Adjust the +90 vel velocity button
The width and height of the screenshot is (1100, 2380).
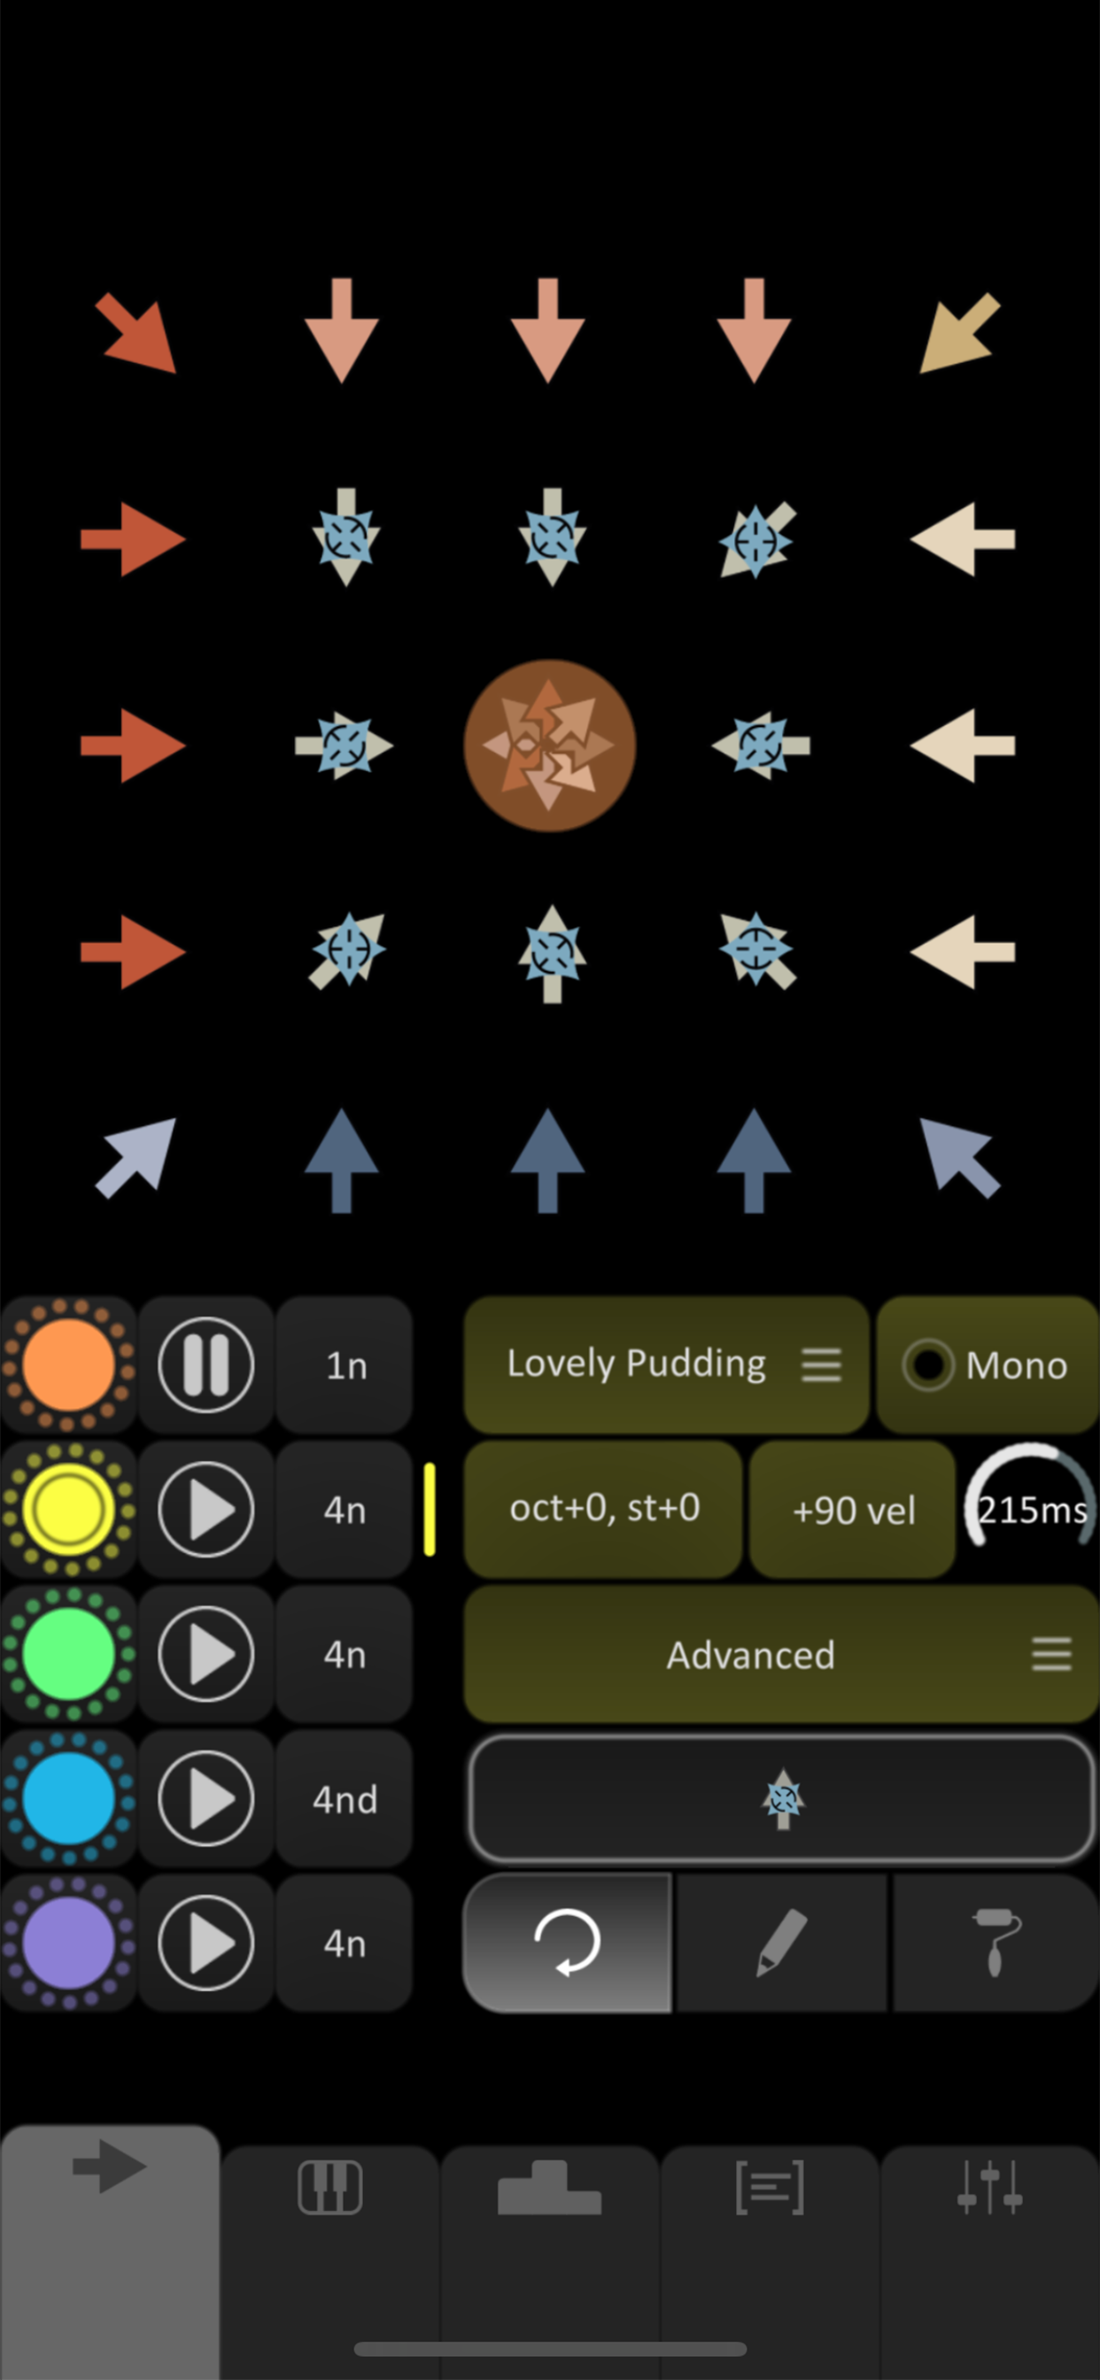pyautogui.click(x=852, y=1509)
